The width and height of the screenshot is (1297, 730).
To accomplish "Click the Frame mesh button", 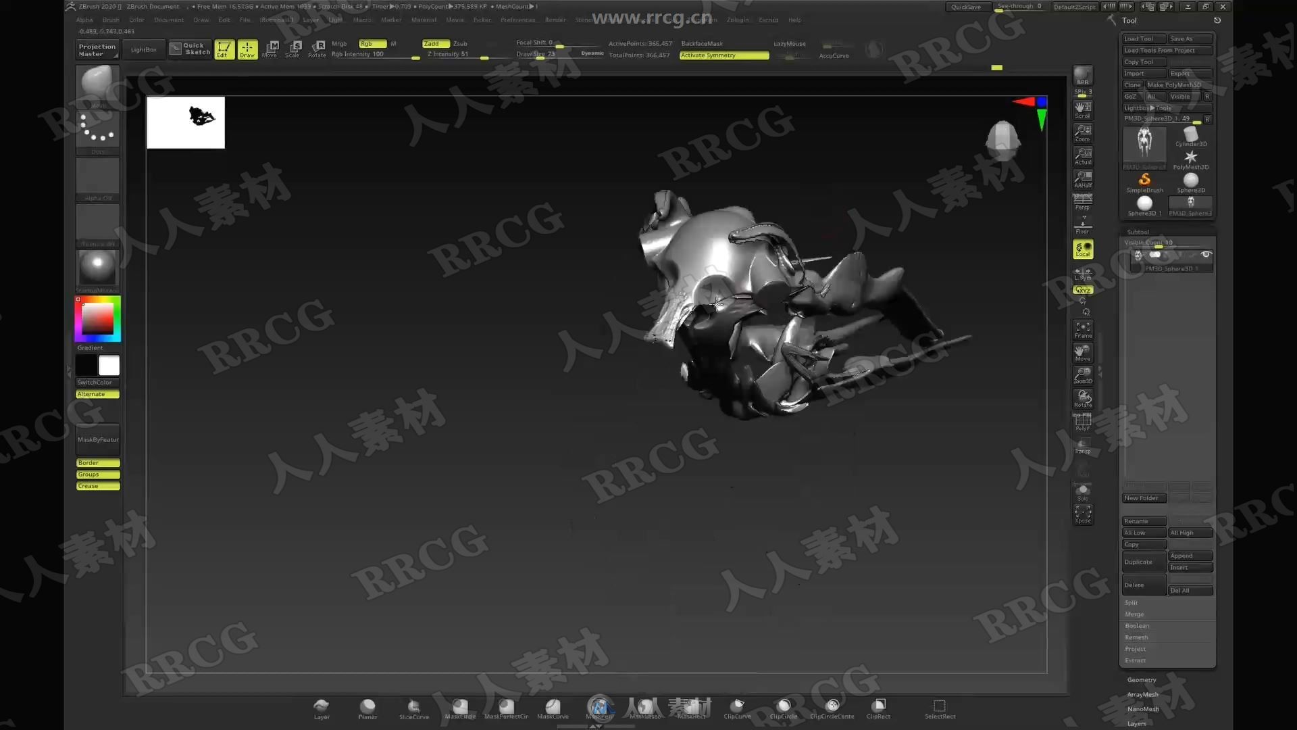I will click(1083, 330).
